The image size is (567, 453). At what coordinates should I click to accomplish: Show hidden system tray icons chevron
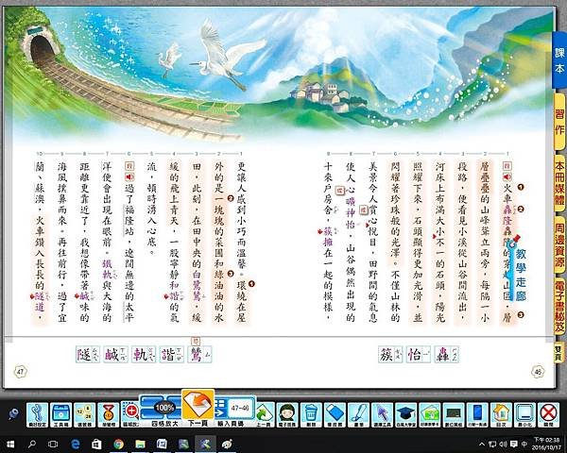coord(482,444)
